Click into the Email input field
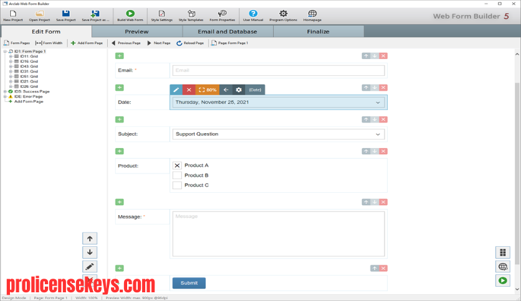 tap(279, 70)
